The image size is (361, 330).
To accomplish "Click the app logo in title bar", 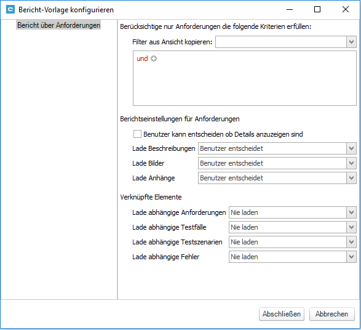I will point(10,10).
